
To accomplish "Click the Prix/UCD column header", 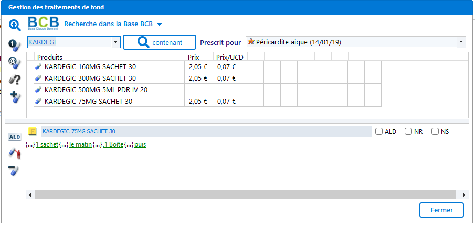I will click(229, 57).
